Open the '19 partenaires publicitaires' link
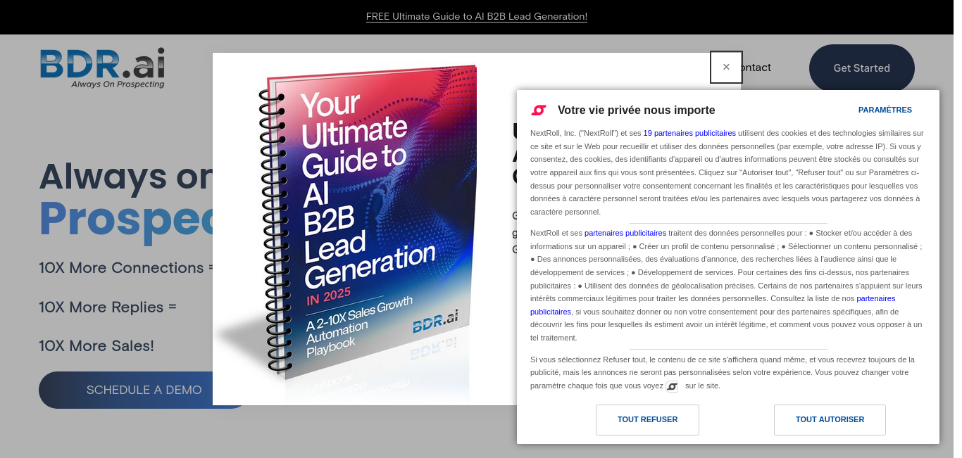962x458 pixels. (689, 133)
